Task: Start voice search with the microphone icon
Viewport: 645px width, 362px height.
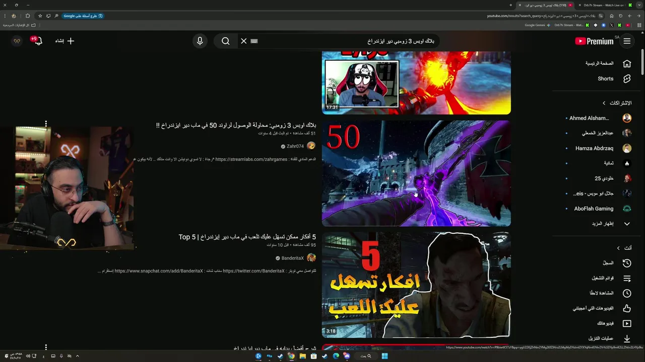Action: pos(200,41)
